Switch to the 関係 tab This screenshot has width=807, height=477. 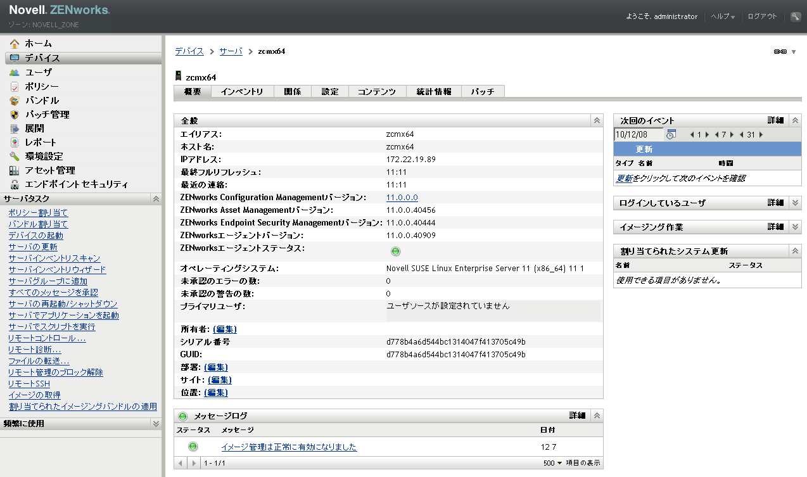pos(293,92)
